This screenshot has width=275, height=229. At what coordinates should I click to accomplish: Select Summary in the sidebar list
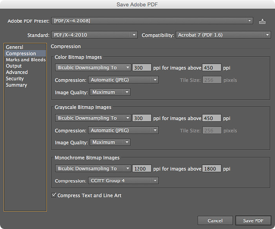pos(25,85)
